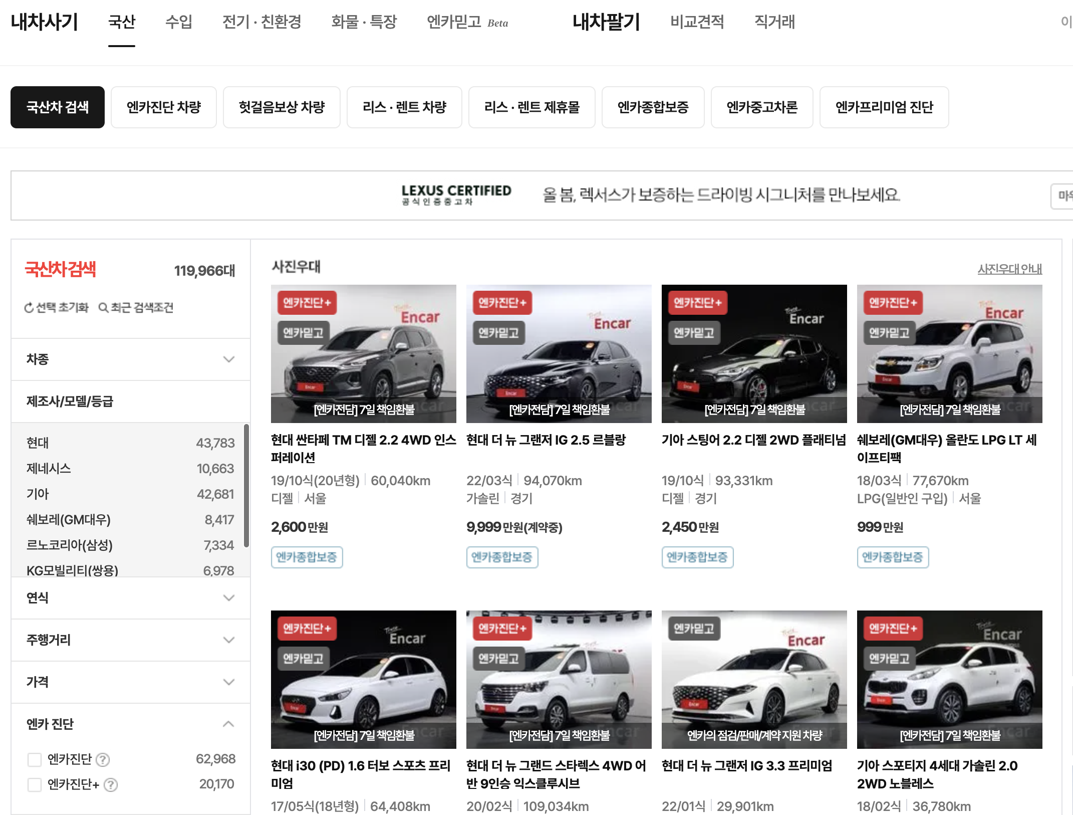Check the 엔카진단+ filter checkbox

pyautogui.click(x=35, y=785)
